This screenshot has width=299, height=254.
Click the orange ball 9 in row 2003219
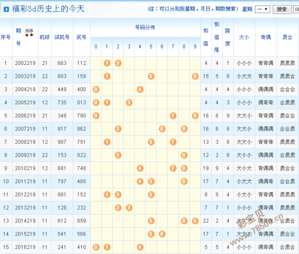pos(195,76)
